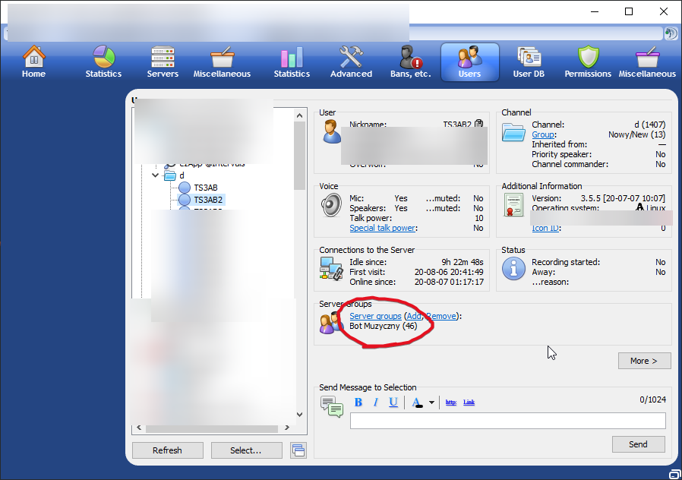Copy nickname with clipboard icon

click(478, 124)
